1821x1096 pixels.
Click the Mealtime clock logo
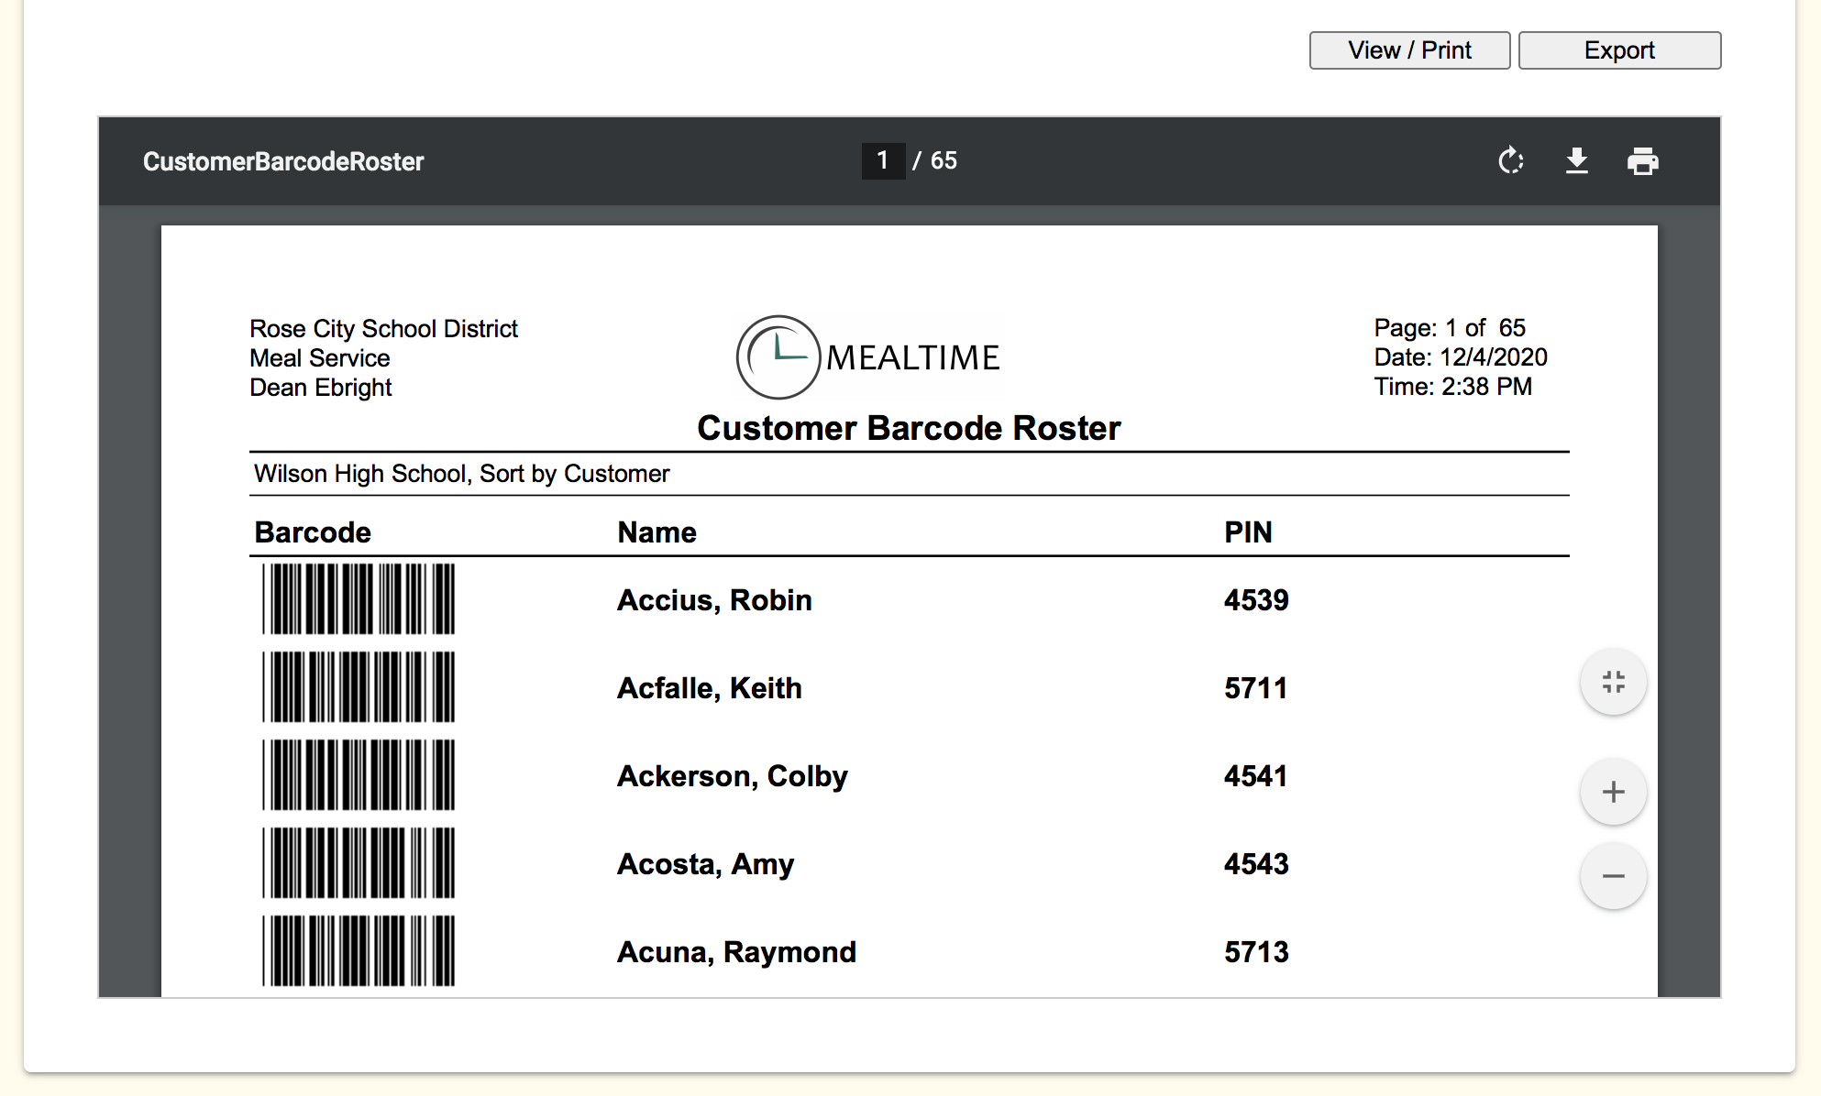[x=778, y=357]
